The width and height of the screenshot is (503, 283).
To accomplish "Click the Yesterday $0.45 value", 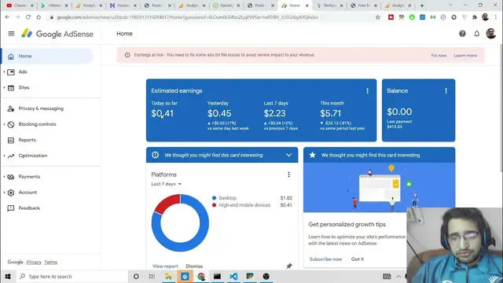I will (219, 113).
